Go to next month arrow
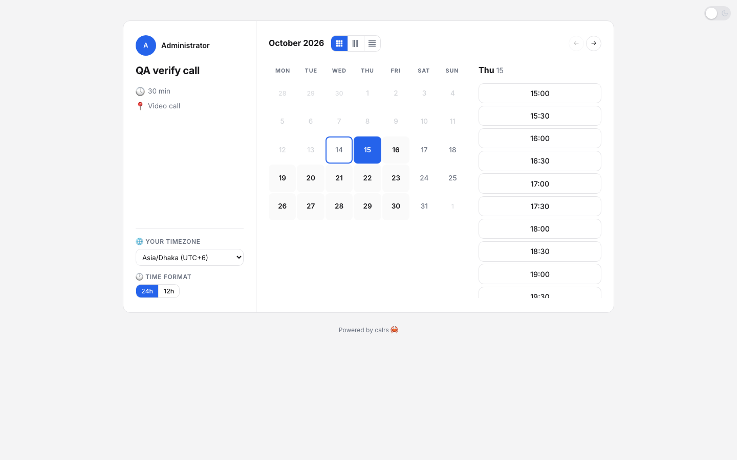This screenshot has width=737, height=460. click(x=594, y=43)
